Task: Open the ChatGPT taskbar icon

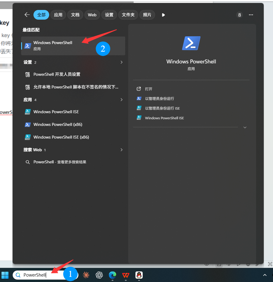Action: coord(99,275)
